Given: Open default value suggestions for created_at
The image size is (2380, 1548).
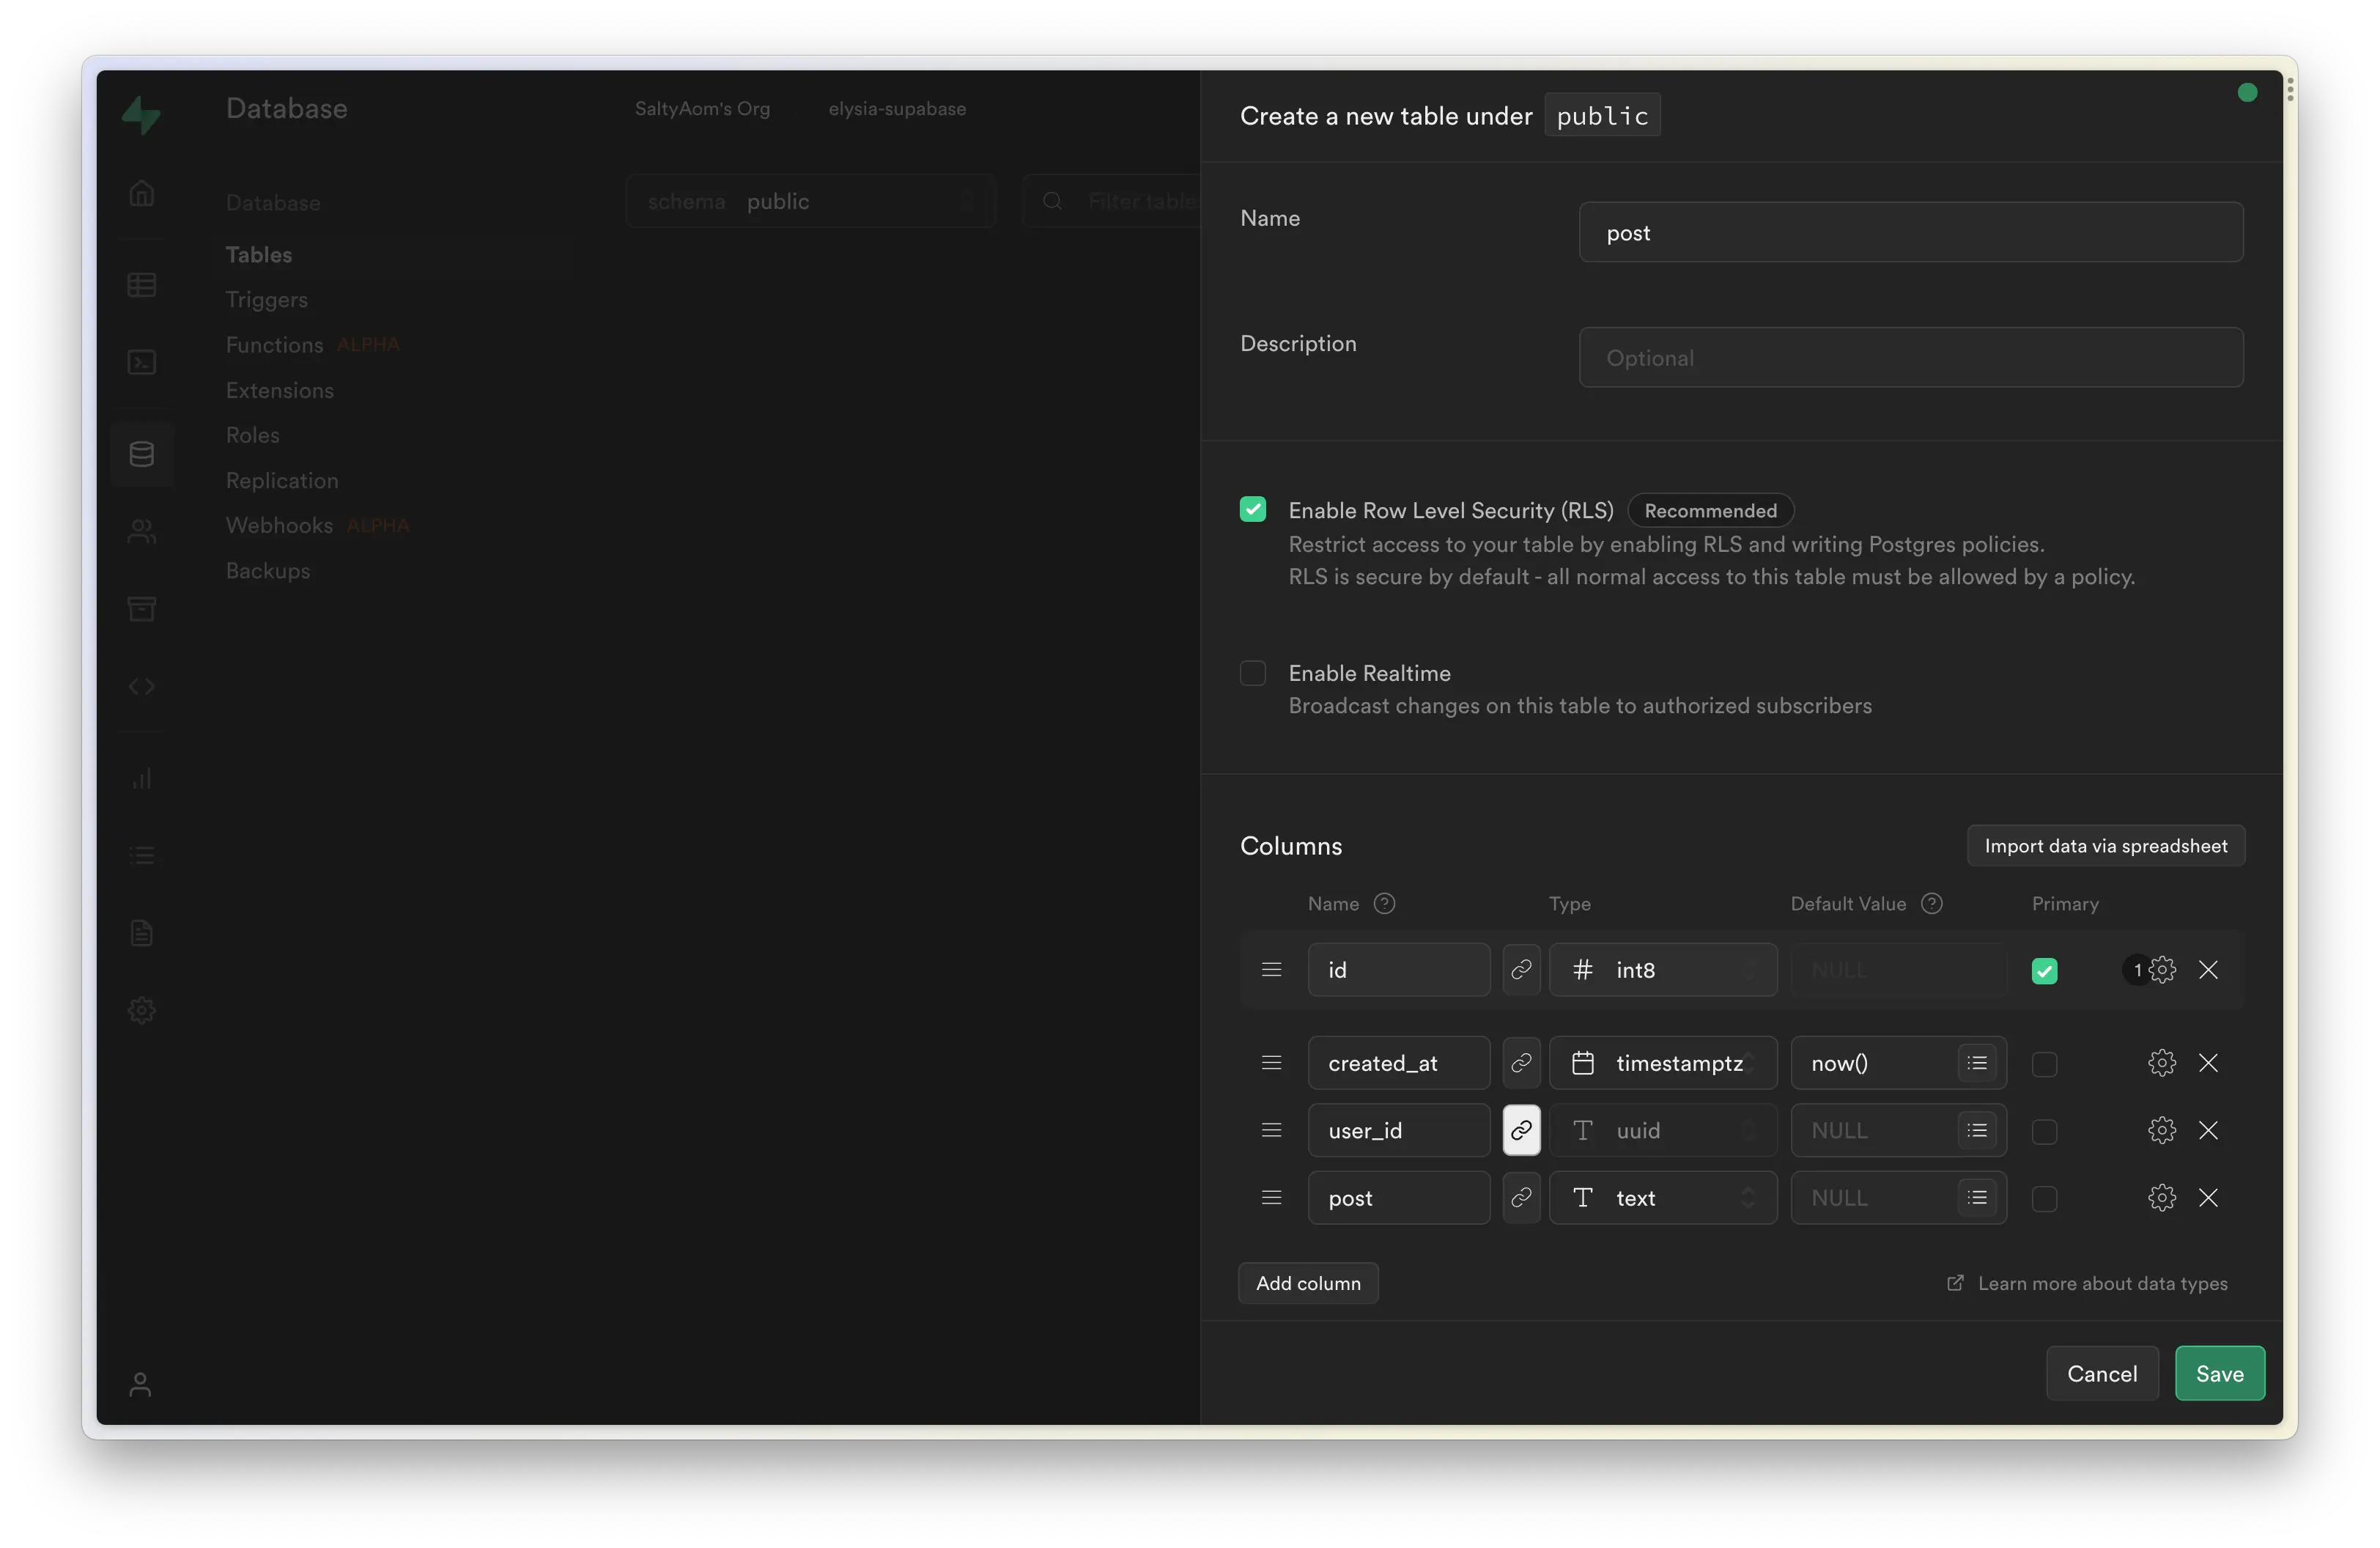Looking at the screenshot, I should (x=1977, y=1062).
